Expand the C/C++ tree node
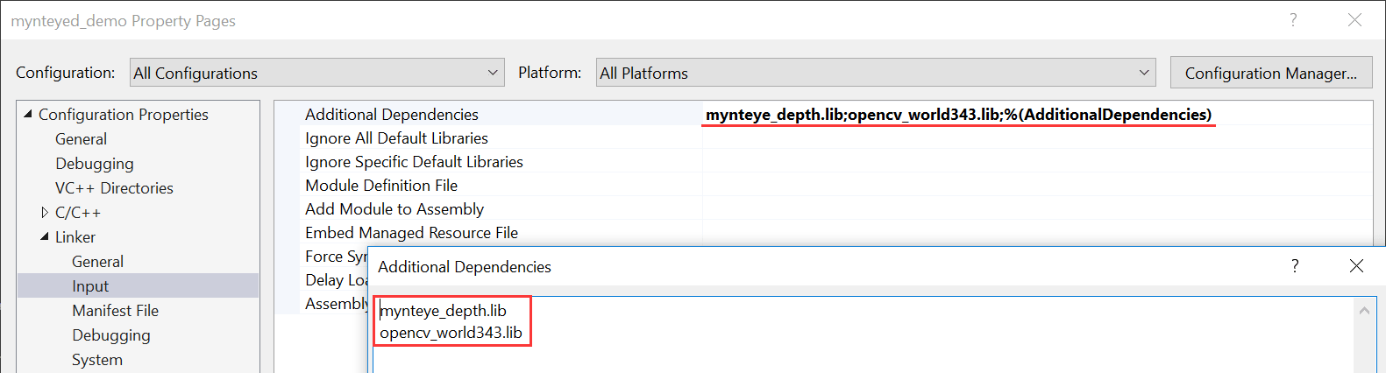Image resolution: width=1386 pixels, height=373 pixels. (45, 213)
